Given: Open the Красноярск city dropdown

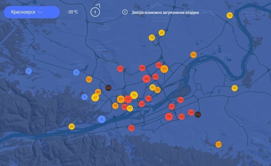Looking at the screenshot, I should pyautogui.click(x=31, y=12).
